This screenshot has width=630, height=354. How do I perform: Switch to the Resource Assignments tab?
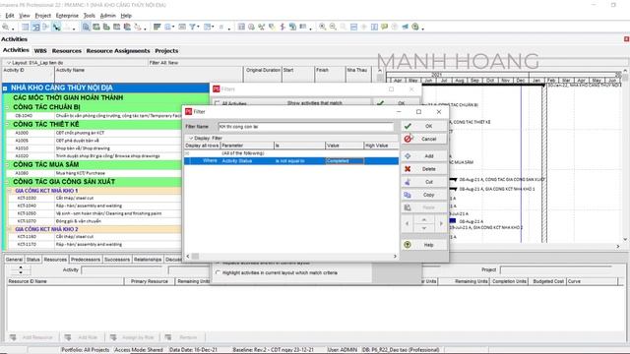[x=118, y=51]
